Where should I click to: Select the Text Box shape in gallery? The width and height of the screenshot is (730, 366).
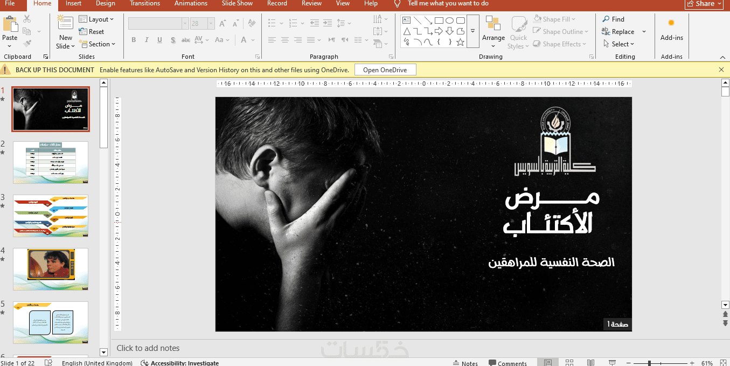(407, 20)
